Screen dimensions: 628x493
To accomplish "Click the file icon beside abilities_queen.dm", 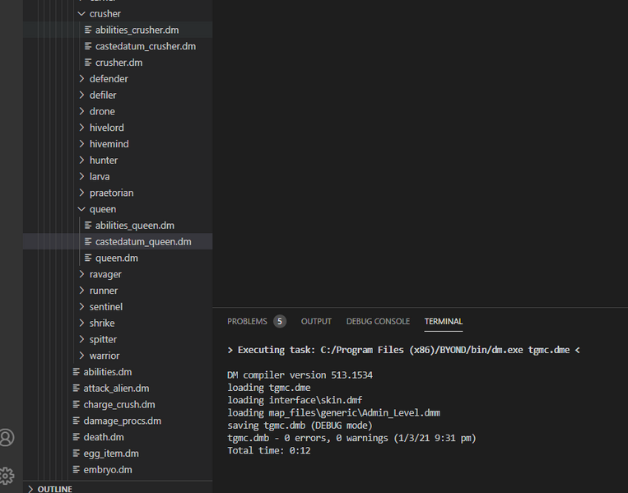I will 88,226.
